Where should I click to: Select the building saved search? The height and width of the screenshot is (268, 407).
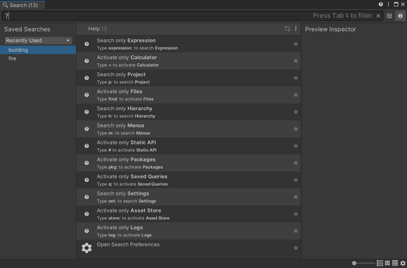[x=38, y=50]
